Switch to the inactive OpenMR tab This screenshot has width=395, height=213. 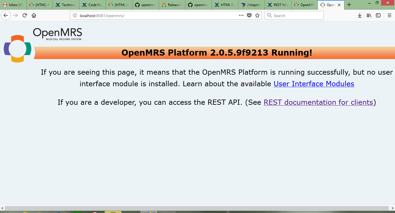pyautogui.click(x=304, y=5)
